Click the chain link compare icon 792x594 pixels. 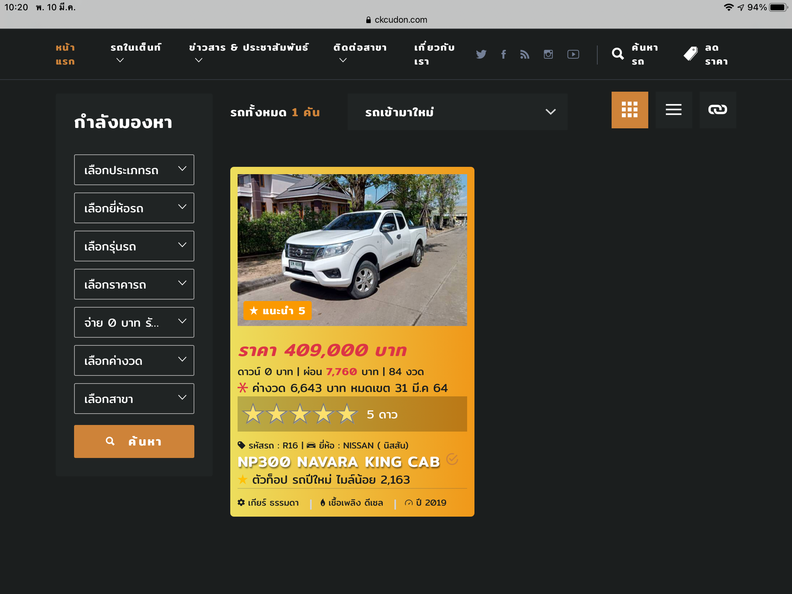tap(718, 110)
